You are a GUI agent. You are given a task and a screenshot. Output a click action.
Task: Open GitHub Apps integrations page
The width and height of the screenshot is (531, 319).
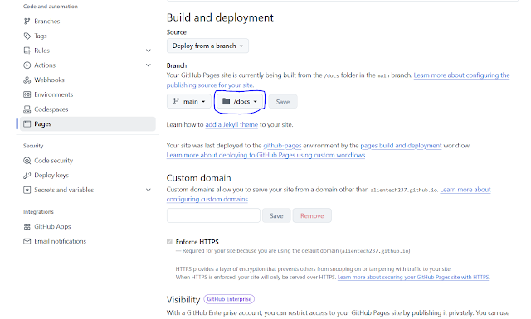pyautogui.click(x=52, y=227)
